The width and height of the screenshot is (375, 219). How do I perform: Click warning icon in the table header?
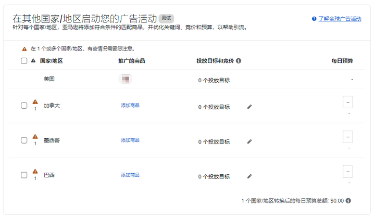(x=33, y=61)
